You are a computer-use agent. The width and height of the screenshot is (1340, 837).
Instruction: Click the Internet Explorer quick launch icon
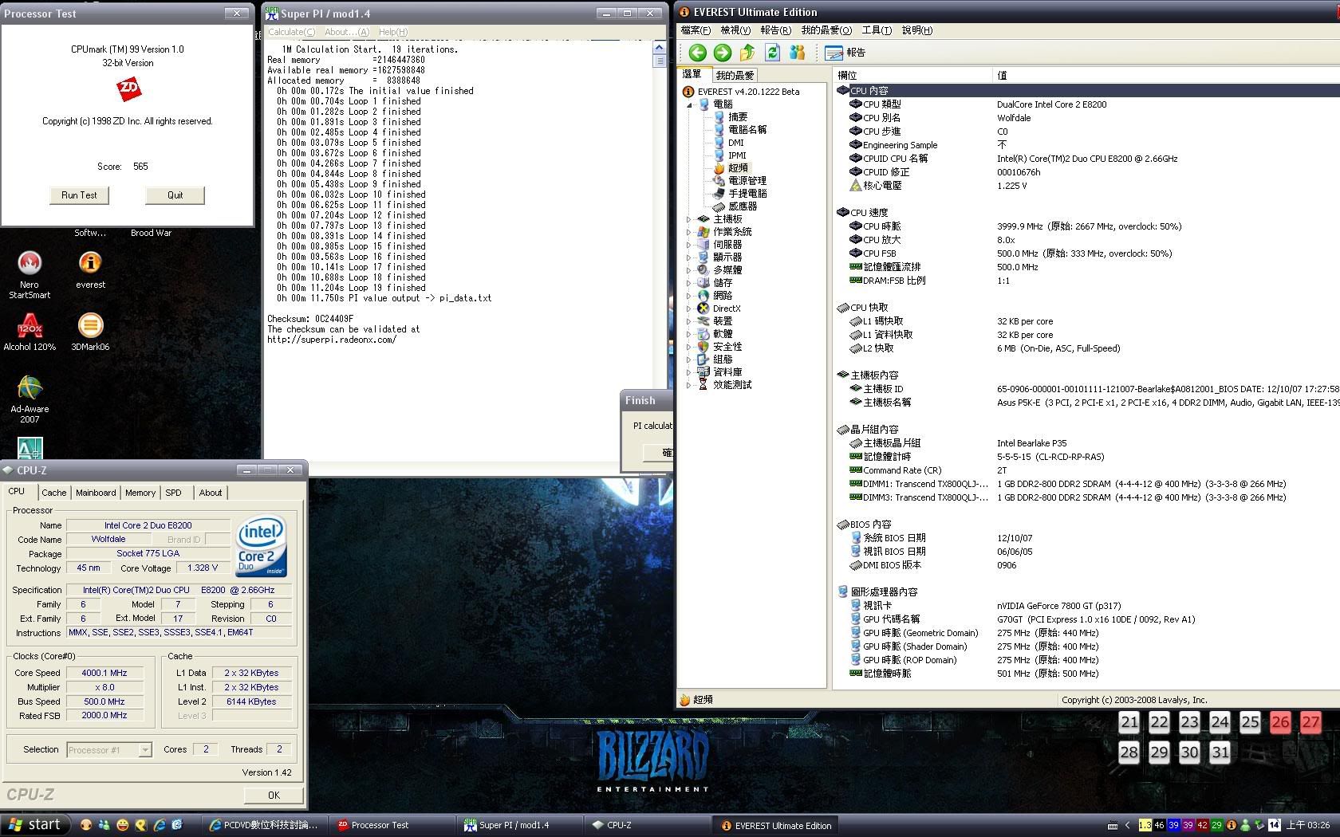click(x=159, y=825)
